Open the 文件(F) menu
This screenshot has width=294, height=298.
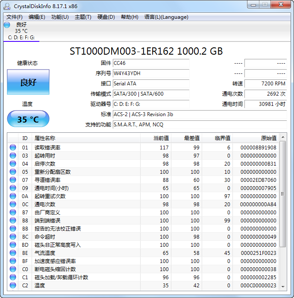pos(15,17)
